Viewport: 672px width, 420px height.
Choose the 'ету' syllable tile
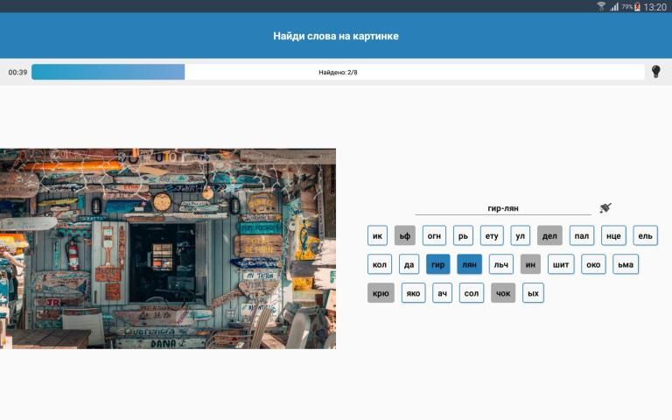pyautogui.click(x=492, y=235)
